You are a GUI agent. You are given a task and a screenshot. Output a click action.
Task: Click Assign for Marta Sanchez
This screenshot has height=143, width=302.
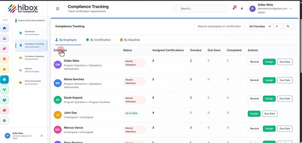(269, 80)
